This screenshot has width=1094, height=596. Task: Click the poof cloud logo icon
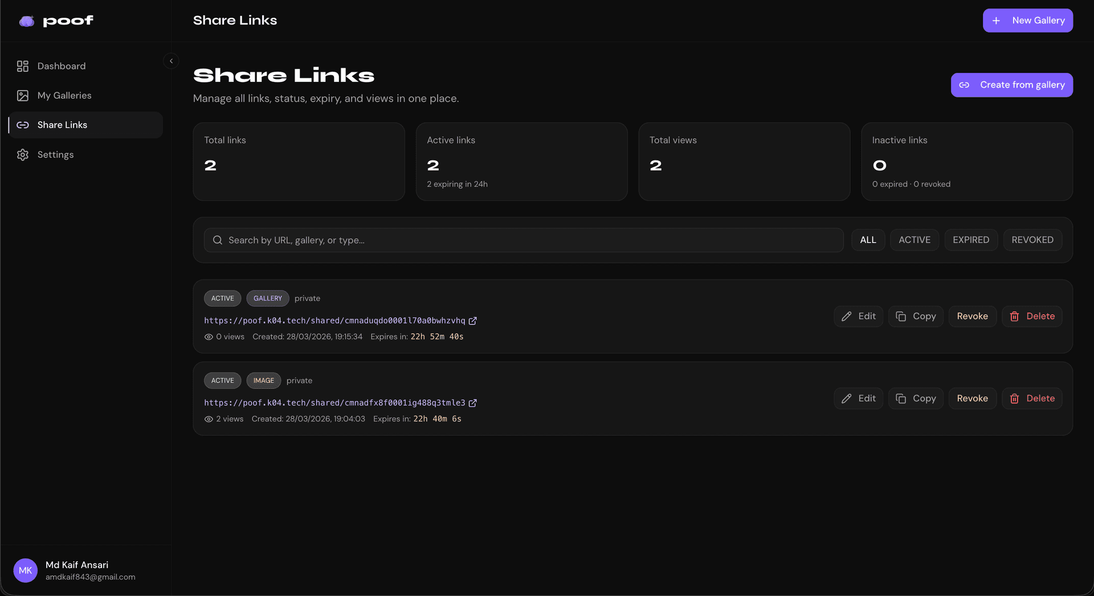click(27, 21)
